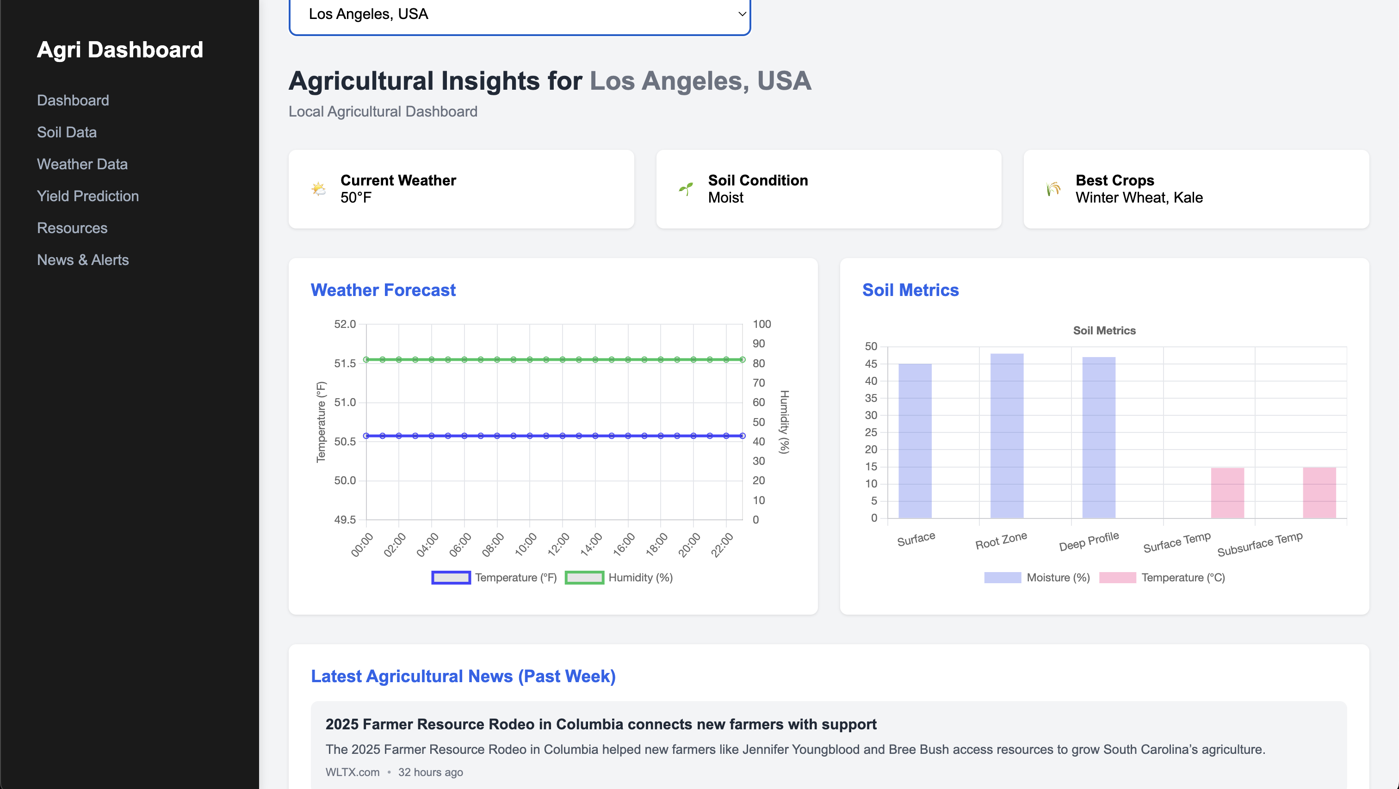Open the 2025 Farmer Resource Rodeo article
1399x789 pixels.
[x=600, y=724]
